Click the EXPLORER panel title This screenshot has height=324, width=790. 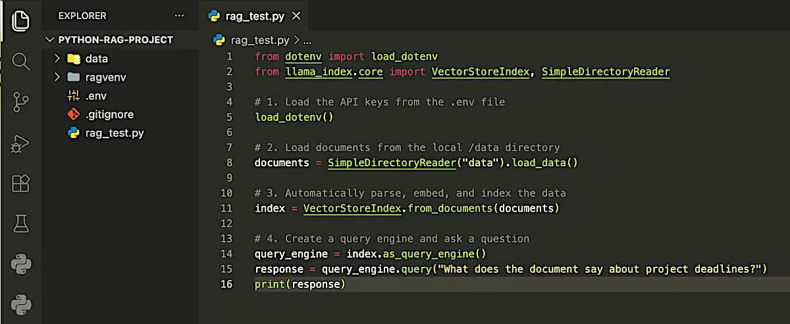tap(82, 16)
